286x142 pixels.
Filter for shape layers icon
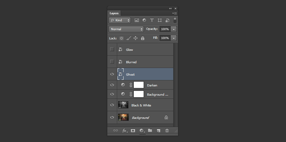click(x=160, y=20)
